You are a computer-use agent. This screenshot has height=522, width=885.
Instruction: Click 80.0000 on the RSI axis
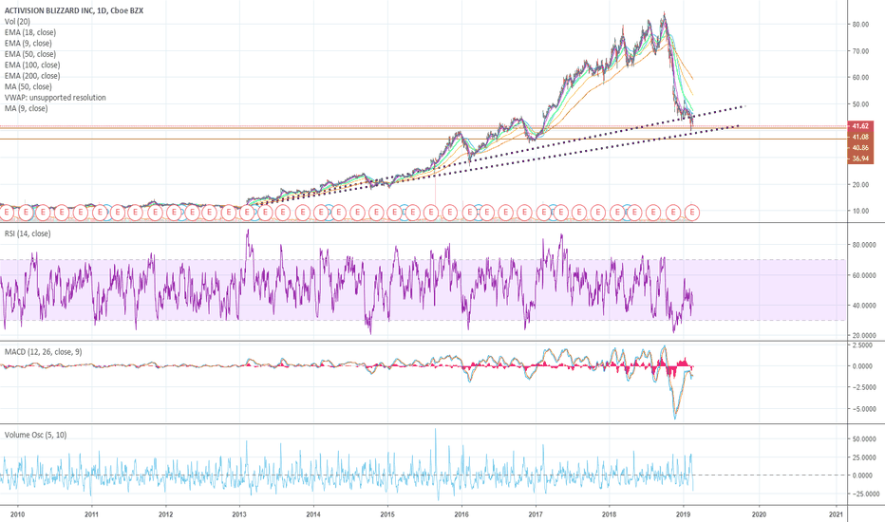click(864, 245)
